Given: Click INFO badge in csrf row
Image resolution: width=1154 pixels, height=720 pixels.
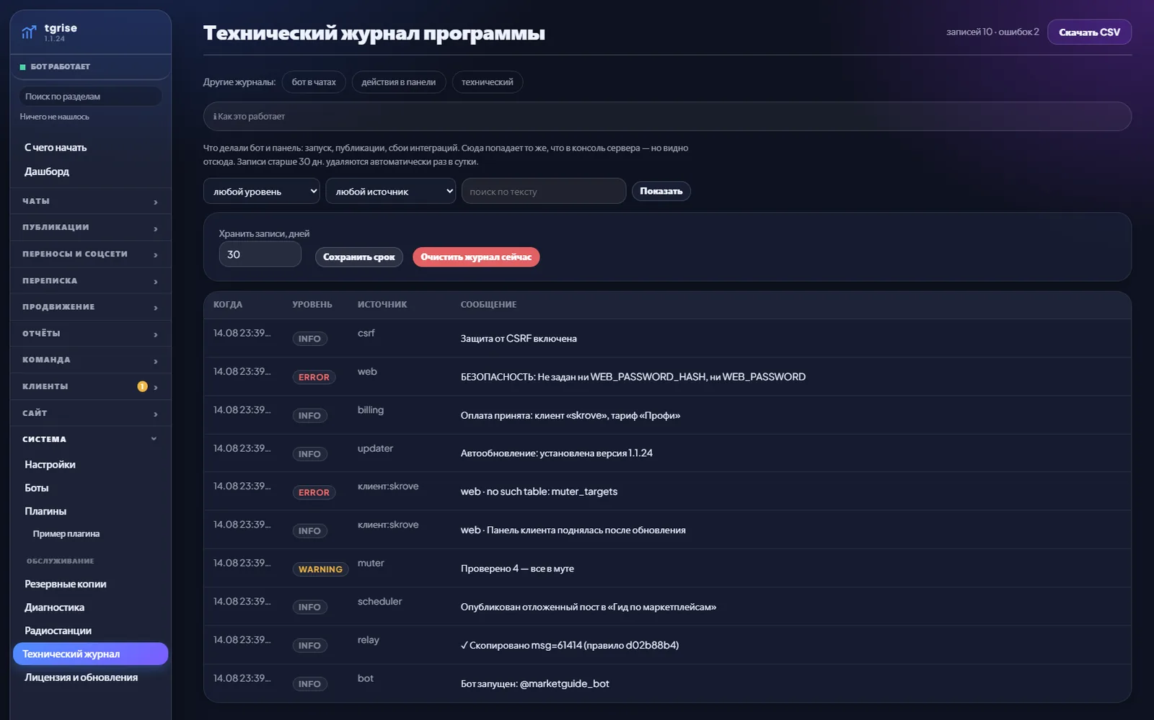Looking at the screenshot, I should (309, 339).
